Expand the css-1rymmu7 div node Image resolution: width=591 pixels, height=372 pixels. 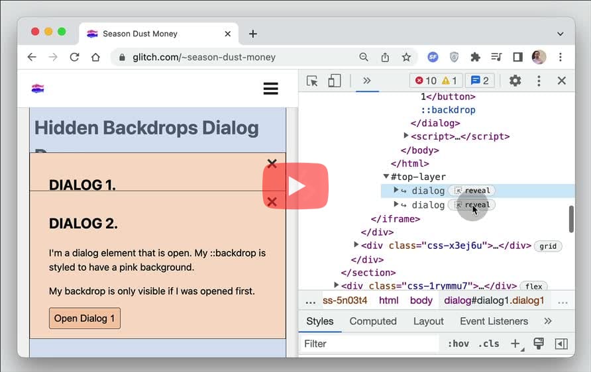click(x=336, y=285)
